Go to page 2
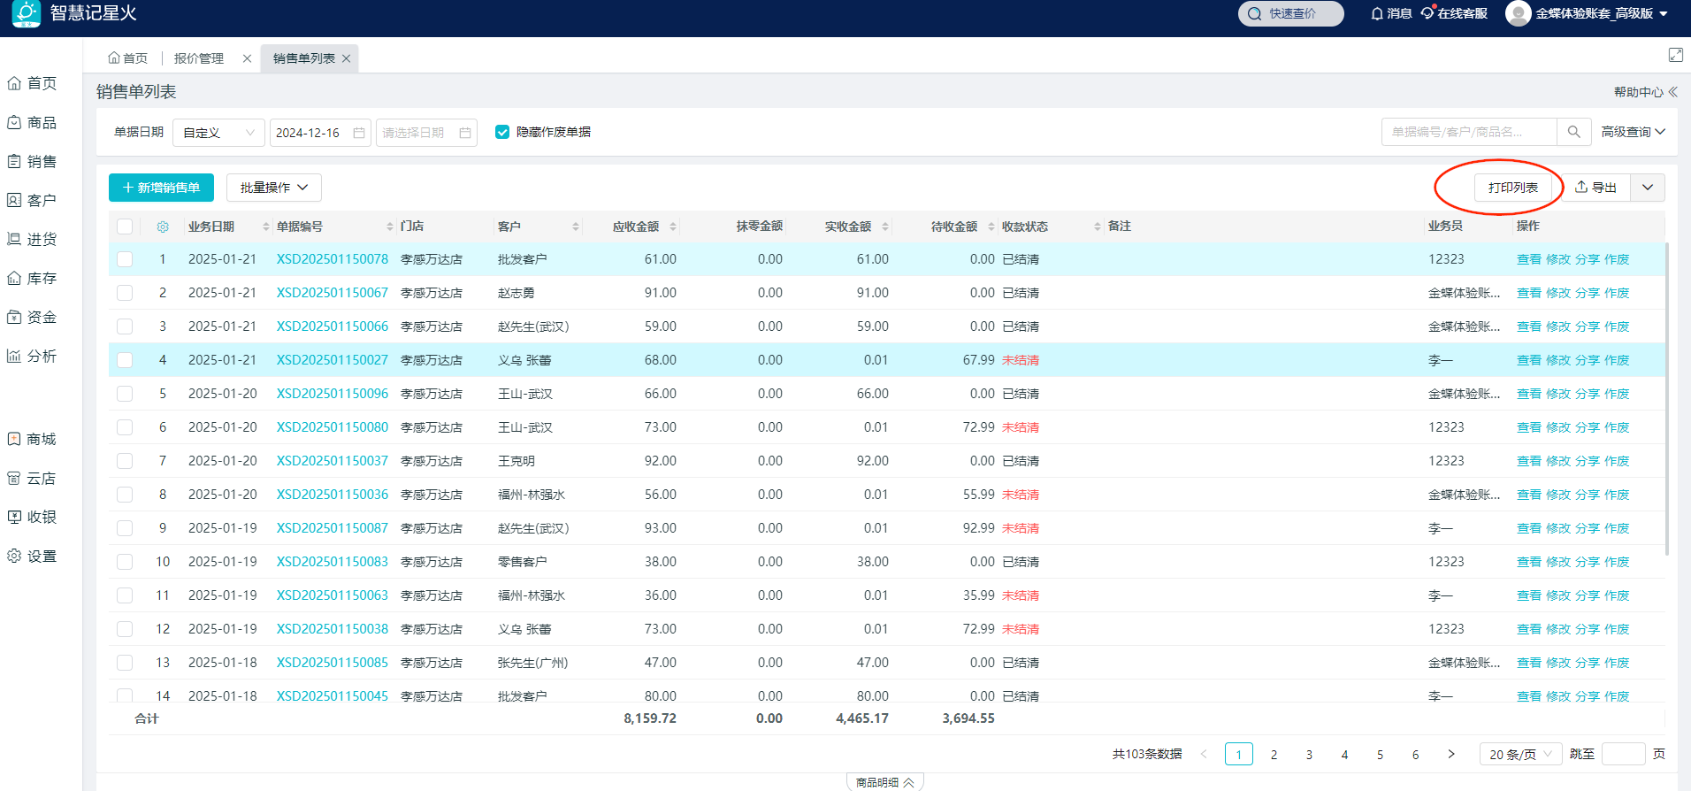This screenshot has width=1691, height=791. [1274, 754]
